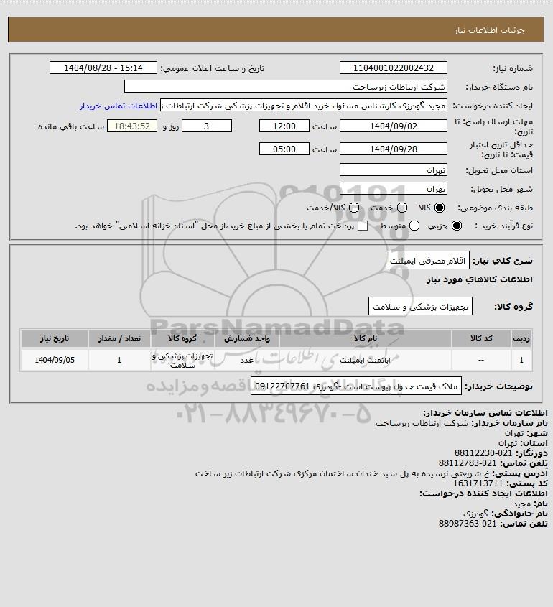This screenshot has height=607, width=553.
Task: Select the کالا/خدمت radio option
Action: 353,208
